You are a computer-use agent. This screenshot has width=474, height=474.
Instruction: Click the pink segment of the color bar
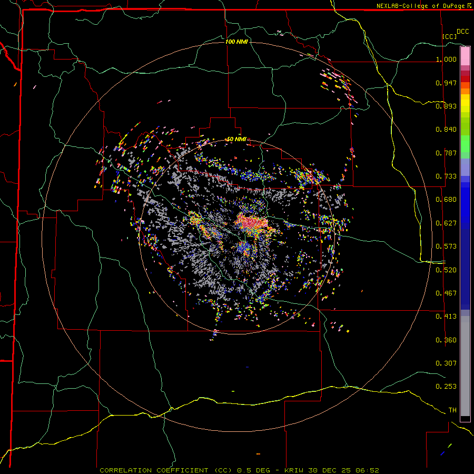pyautogui.click(x=465, y=56)
